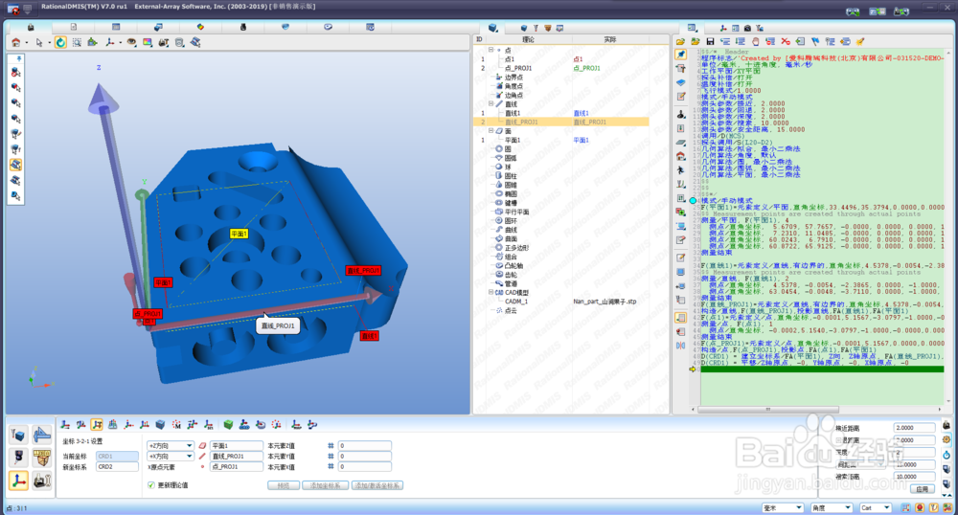The image size is (958, 515).
Task: Click the measuring cube icon in lower-left panel
Action: click(x=18, y=435)
